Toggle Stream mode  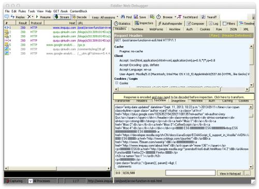pos(62,17)
